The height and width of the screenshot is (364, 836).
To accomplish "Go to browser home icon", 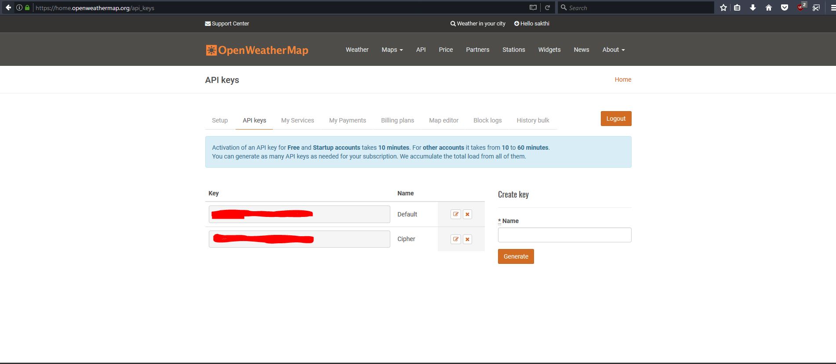I will pyautogui.click(x=769, y=7).
